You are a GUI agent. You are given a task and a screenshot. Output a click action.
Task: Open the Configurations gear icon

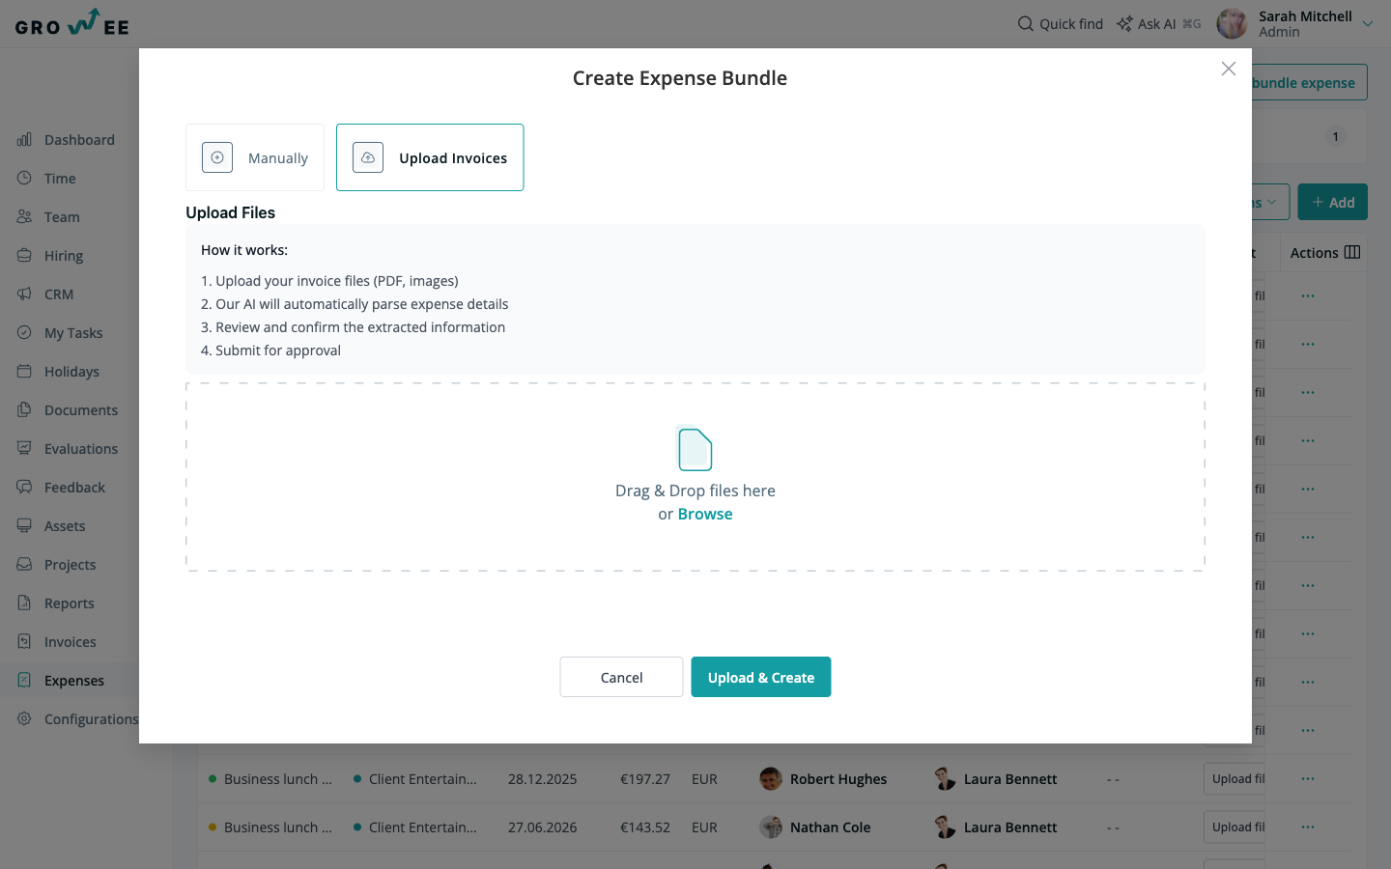[24, 719]
